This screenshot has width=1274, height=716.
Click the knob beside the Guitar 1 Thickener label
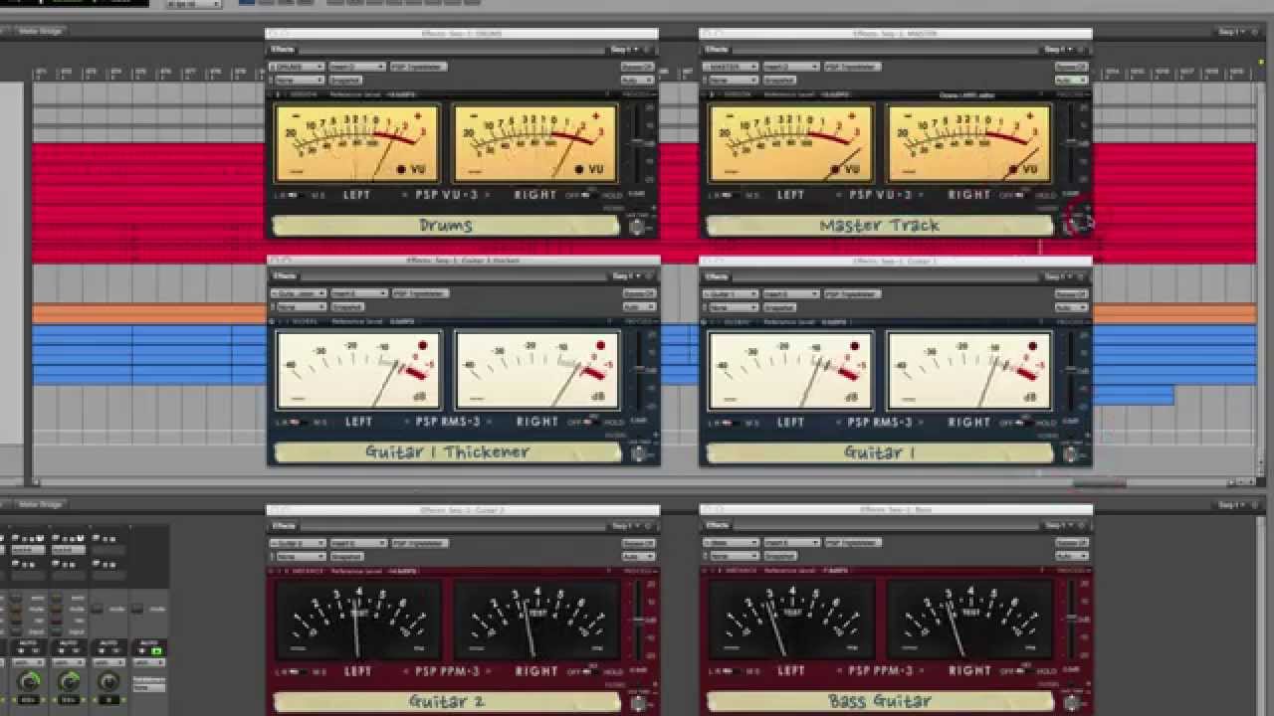pos(637,453)
